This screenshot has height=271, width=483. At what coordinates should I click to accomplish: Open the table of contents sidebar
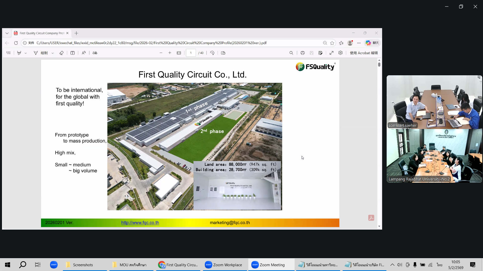point(8,53)
